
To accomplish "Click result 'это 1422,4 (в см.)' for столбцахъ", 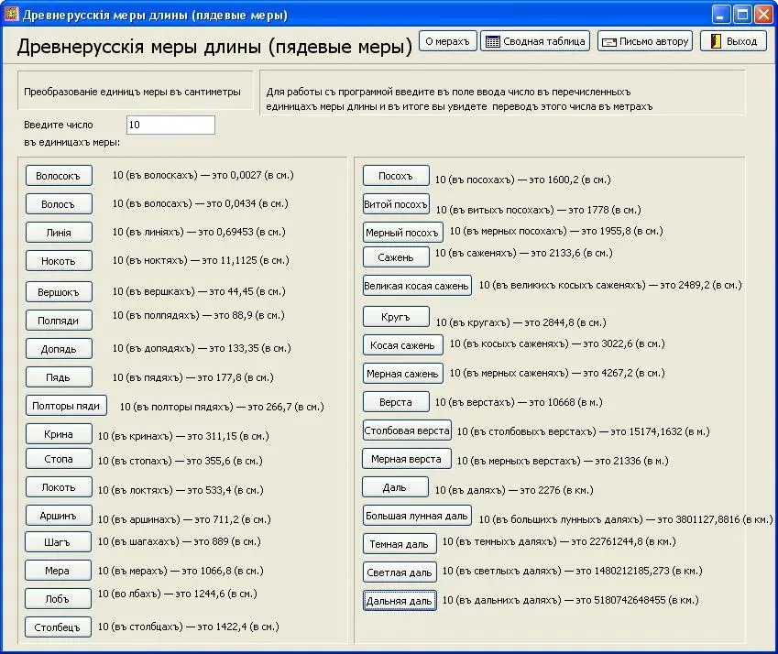I will coord(238,627).
